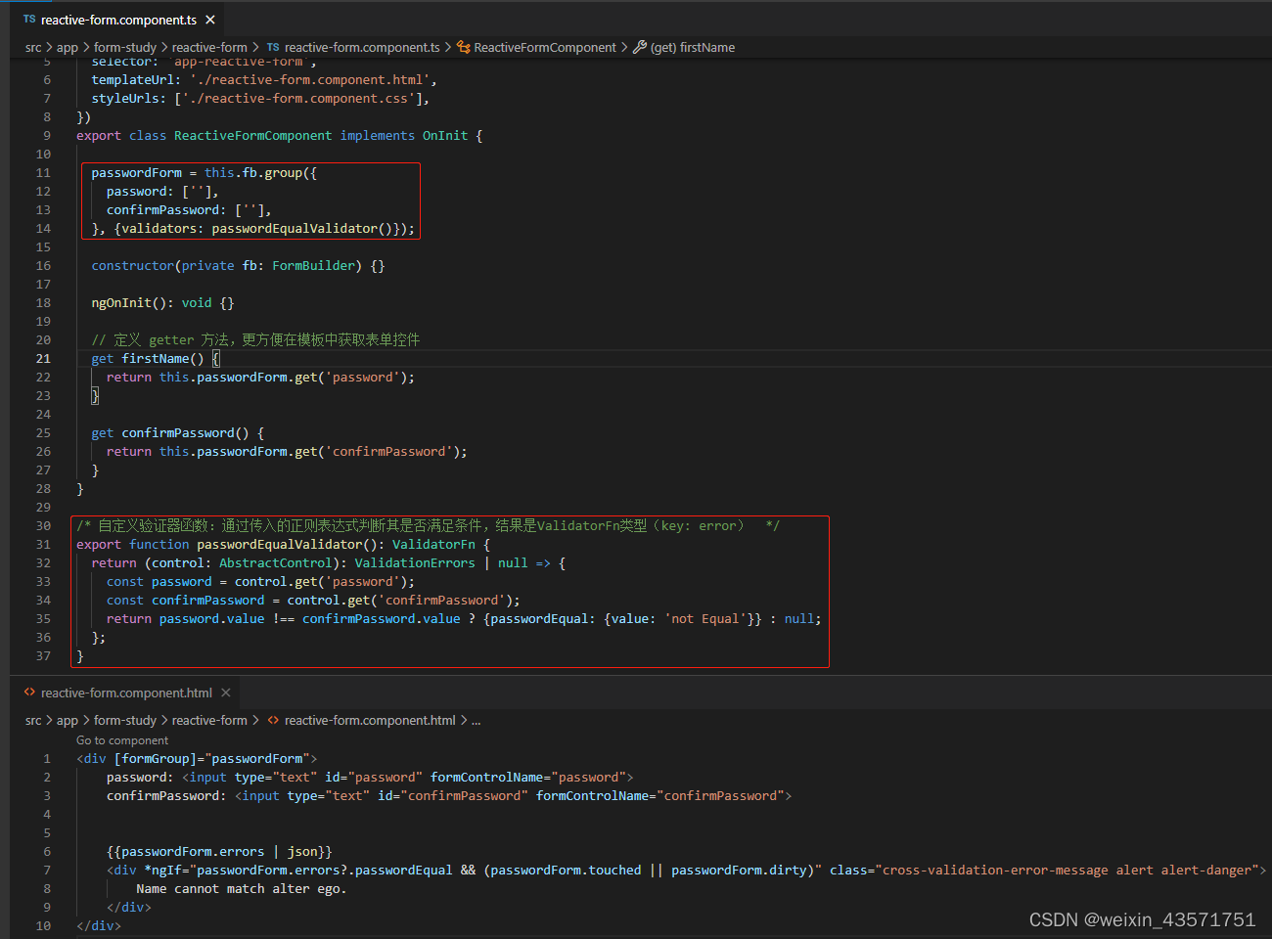Image resolution: width=1272 pixels, height=939 pixels.
Task: Click 'reactive-form' folder in top breadcrumb
Action: point(209,47)
